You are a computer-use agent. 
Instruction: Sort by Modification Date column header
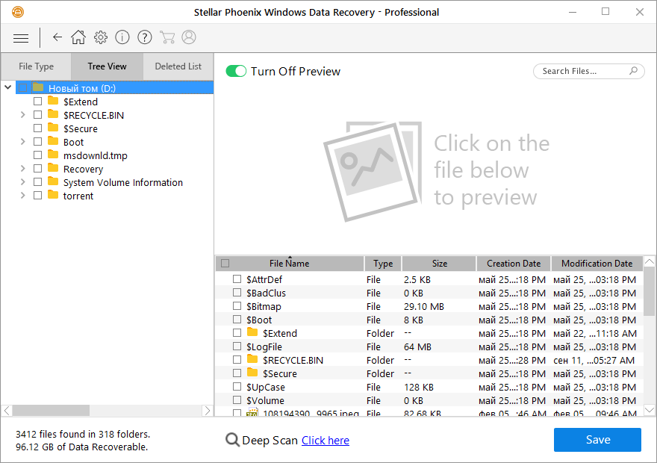click(x=597, y=264)
